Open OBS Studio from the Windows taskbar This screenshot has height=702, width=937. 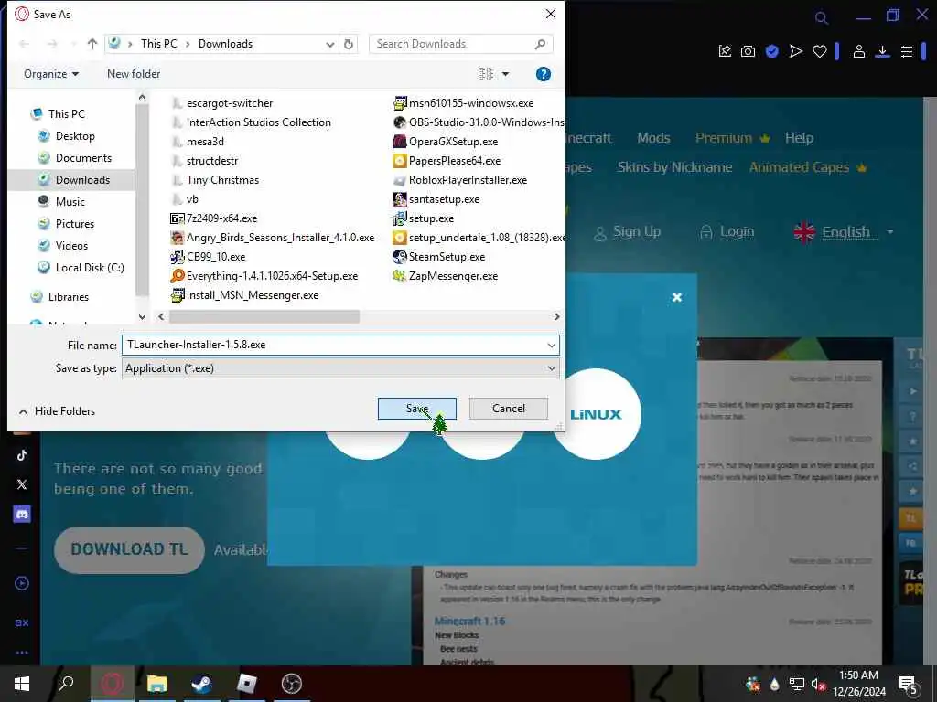[291, 684]
